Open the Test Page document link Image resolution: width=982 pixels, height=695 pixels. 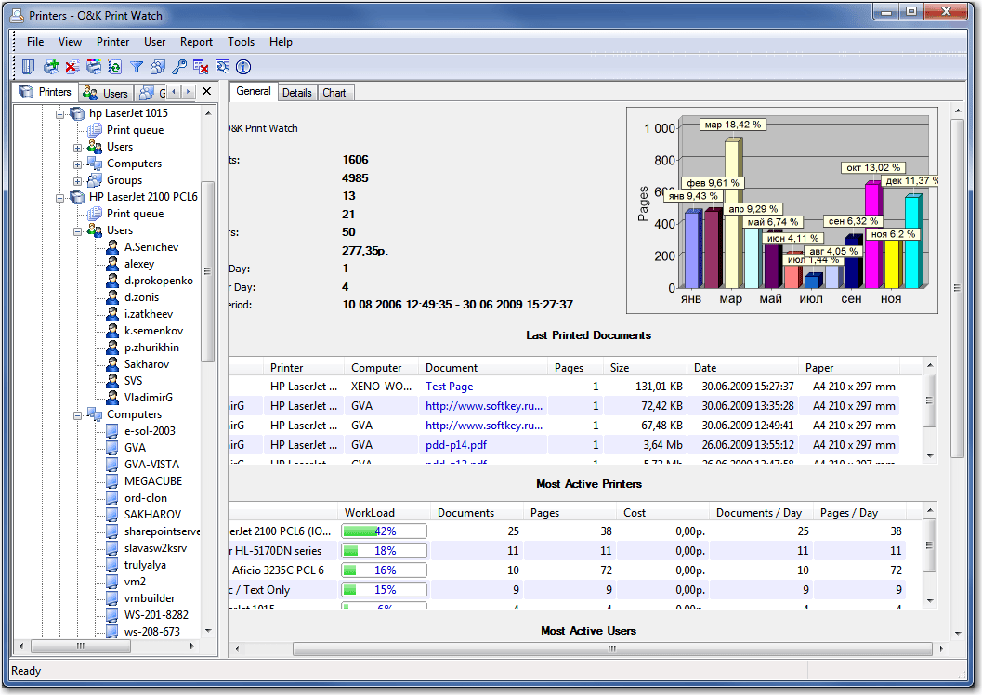click(450, 387)
